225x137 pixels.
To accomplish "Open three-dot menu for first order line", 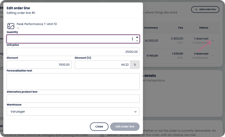I will [213, 41].
